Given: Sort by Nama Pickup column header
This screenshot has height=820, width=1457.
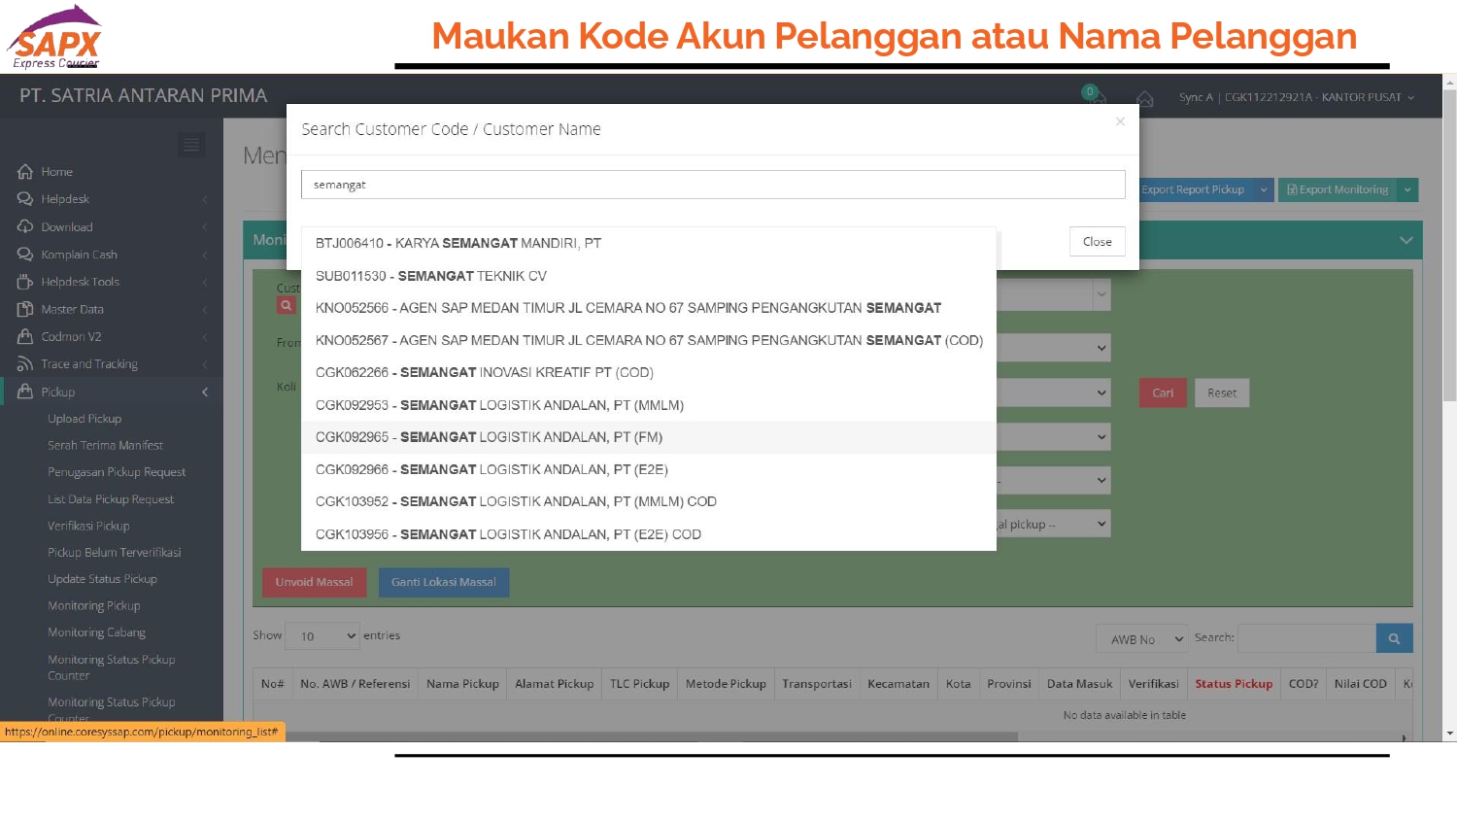Looking at the screenshot, I should [462, 684].
